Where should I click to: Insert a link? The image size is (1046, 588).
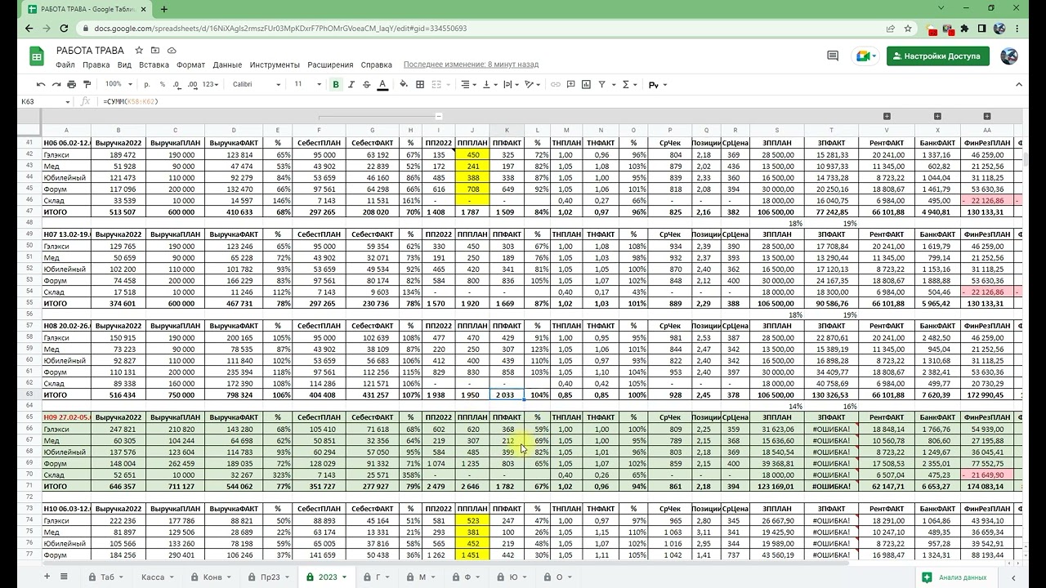[x=556, y=84]
